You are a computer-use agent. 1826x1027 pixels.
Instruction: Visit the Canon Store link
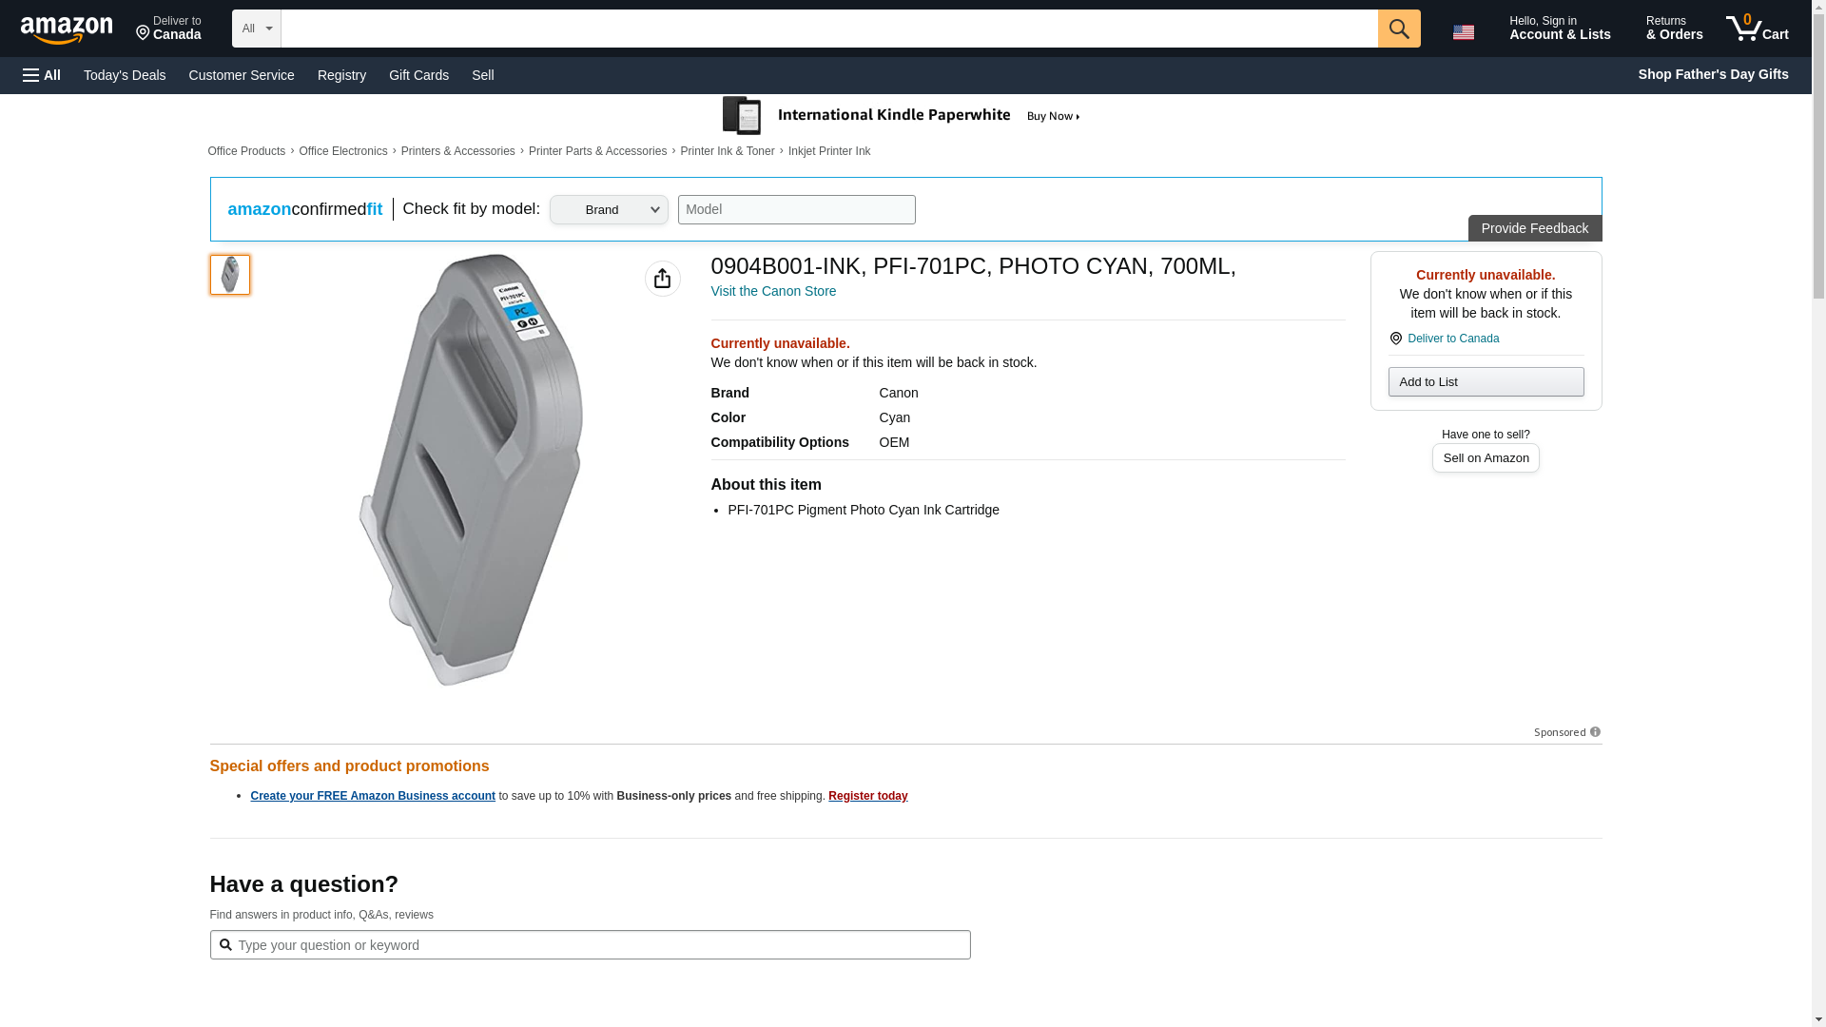pos(773,291)
